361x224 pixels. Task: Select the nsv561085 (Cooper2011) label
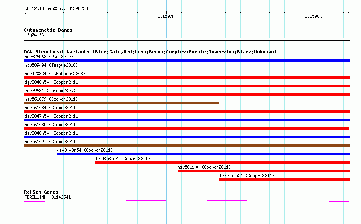tap(51, 125)
